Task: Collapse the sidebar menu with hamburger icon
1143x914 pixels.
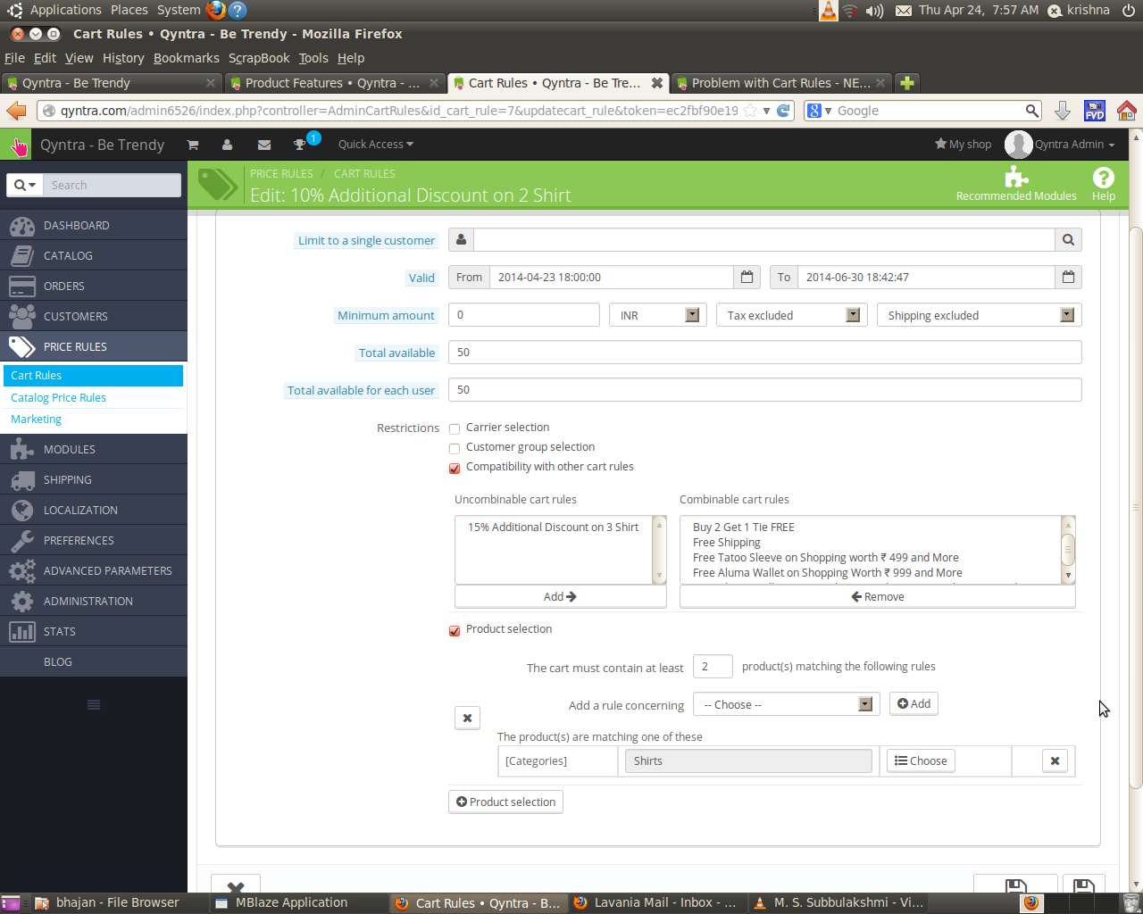Action: (94, 705)
